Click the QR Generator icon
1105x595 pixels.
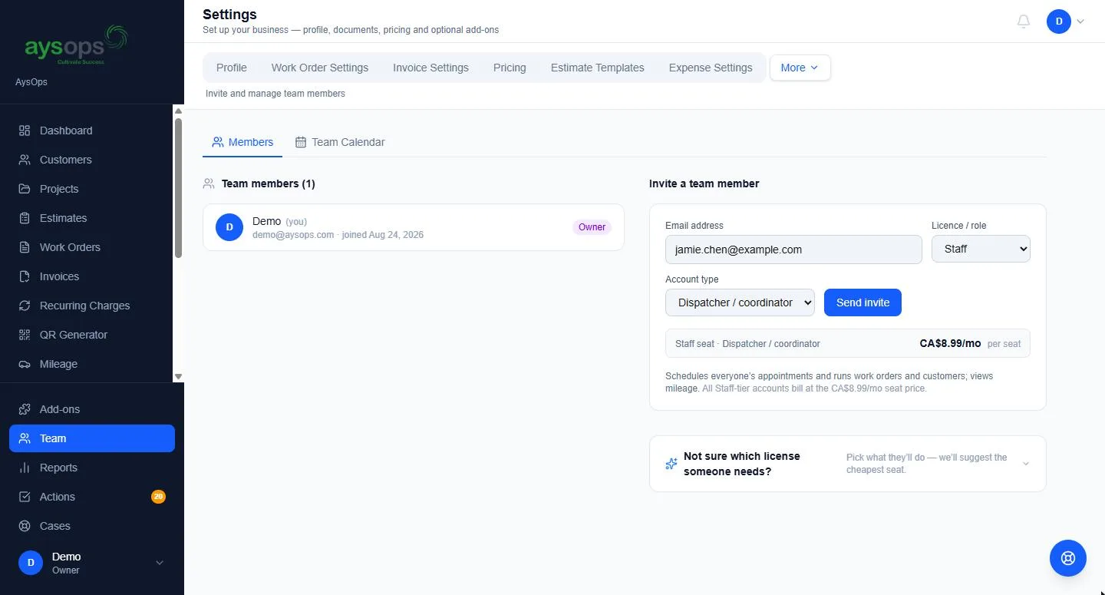25,335
